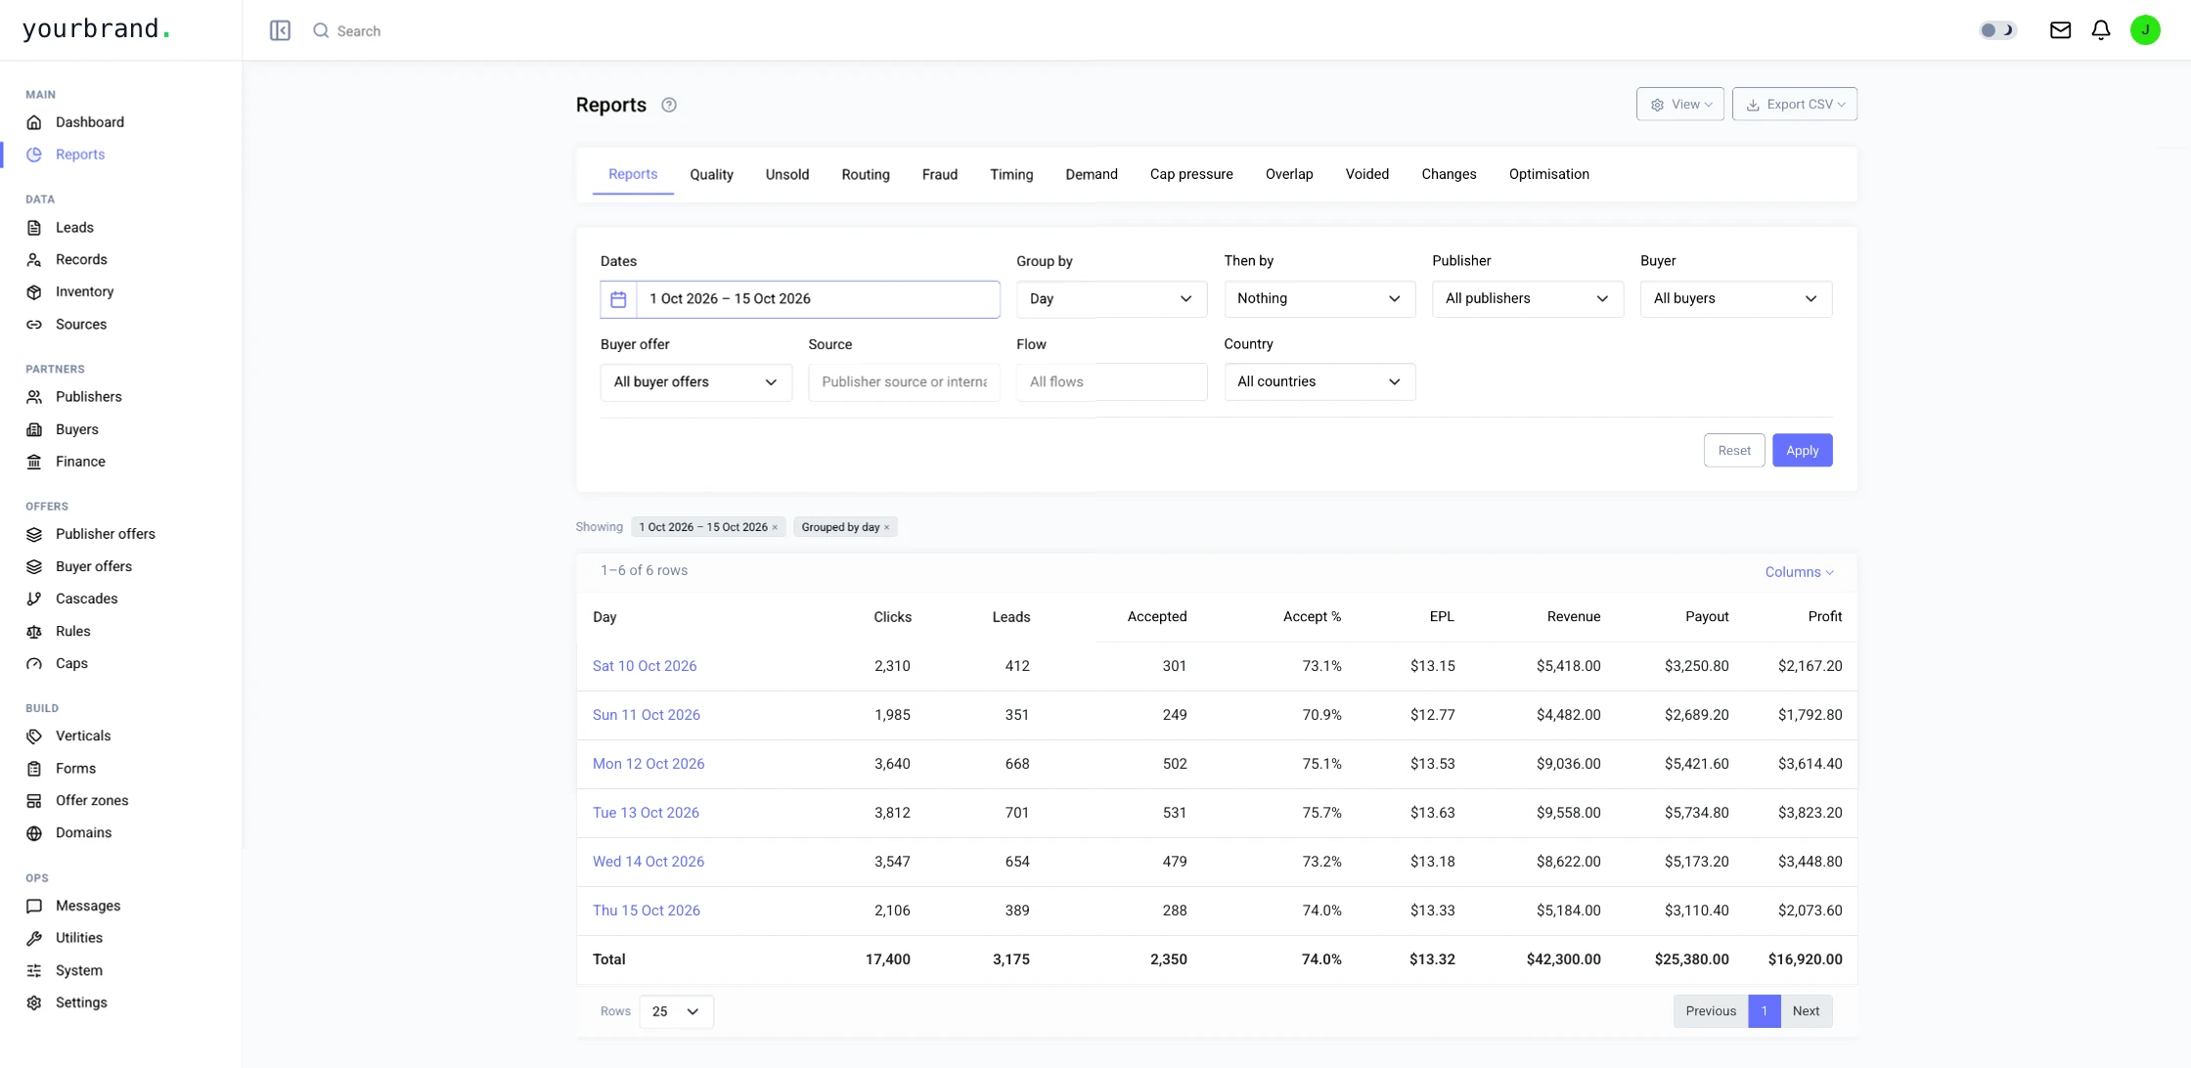Remove the date range filter chip
The width and height of the screenshot is (2191, 1068).
775,527
